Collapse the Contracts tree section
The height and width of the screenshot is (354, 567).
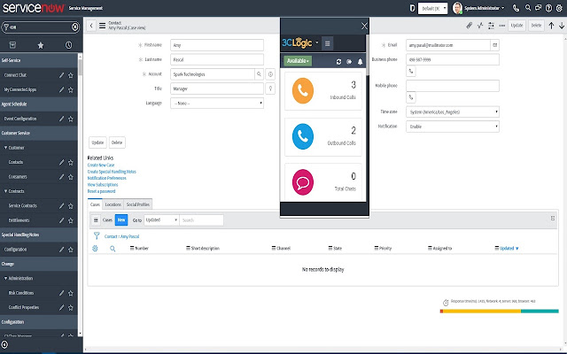coord(14,191)
